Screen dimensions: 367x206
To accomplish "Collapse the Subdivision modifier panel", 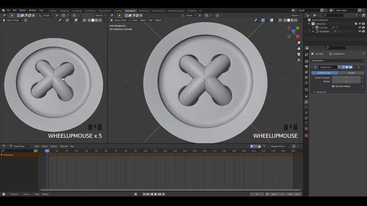I will pyautogui.click(x=312, y=68).
